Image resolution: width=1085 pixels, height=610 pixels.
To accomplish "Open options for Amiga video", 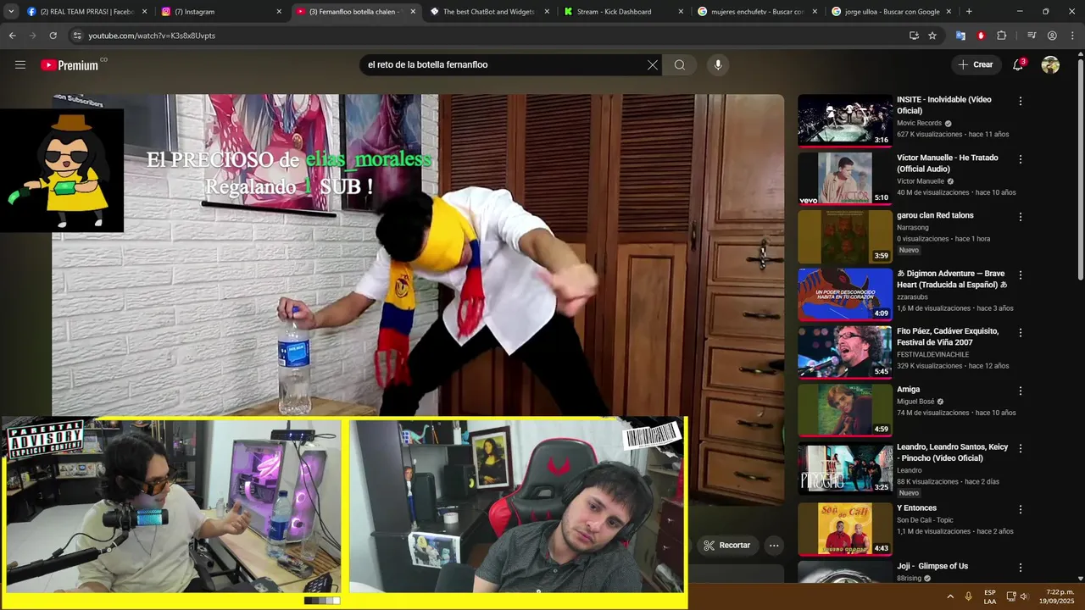I will tap(1021, 391).
